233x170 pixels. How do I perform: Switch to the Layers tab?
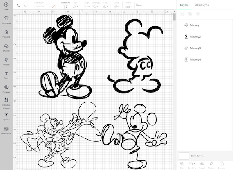click(184, 5)
